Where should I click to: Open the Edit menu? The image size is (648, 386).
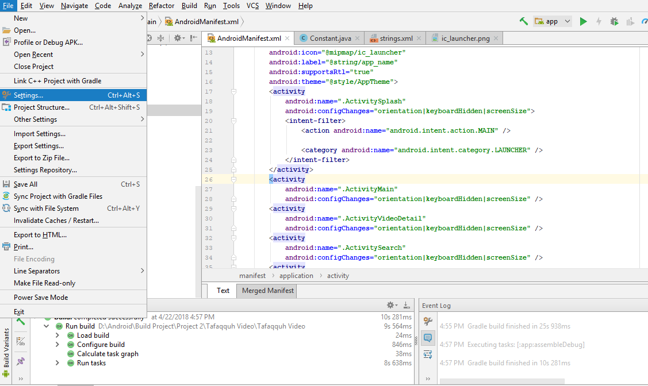[x=26, y=6]
